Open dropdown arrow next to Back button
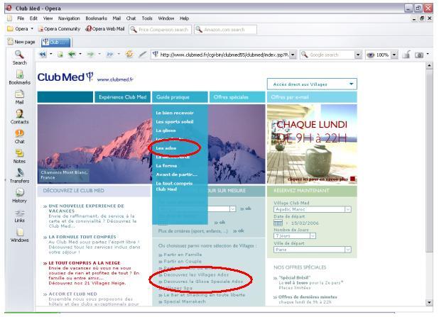Screen dimensions: 439x317 click(x=80, y=54)
